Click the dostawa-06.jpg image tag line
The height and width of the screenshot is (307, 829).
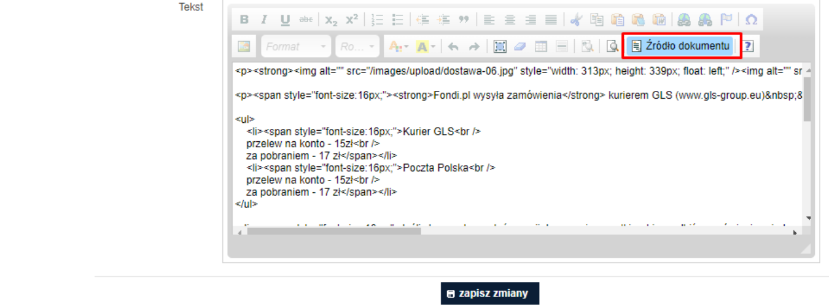(518, 71)
